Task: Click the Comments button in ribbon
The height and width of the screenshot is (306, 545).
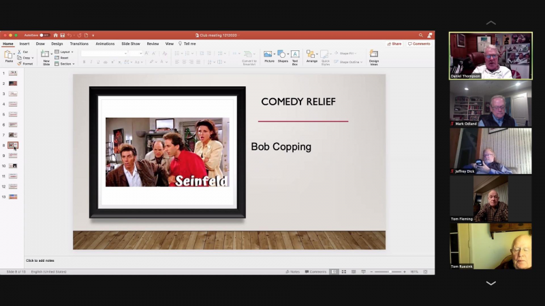Action: 419,44
